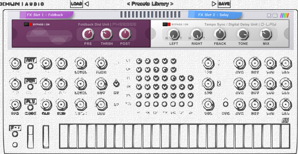The width and height of the screenshot is (298, 154).
Task: Click the BPM knob
Action: [15, 105]
